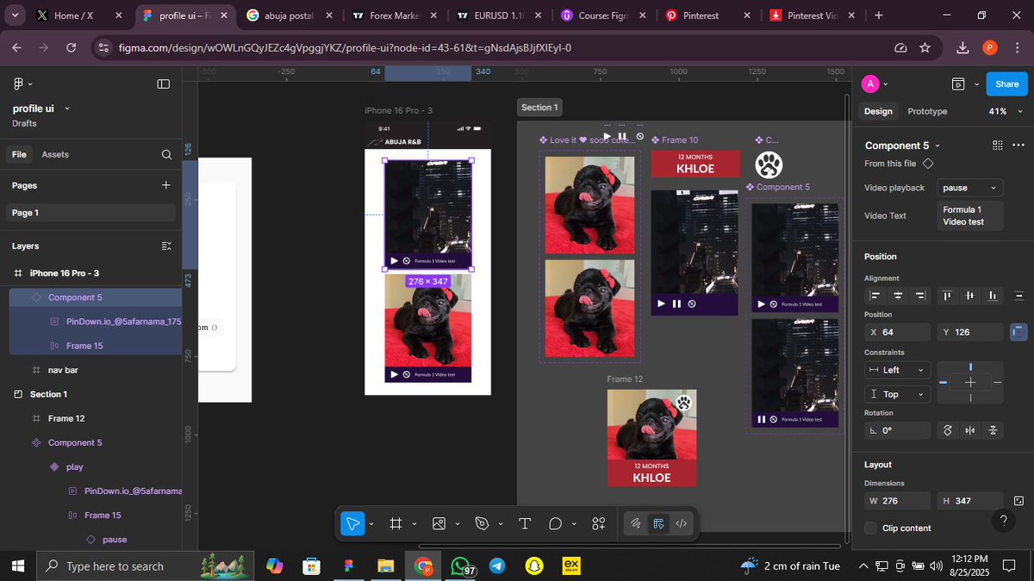Add a new page
Viewport: 1034px width, 581px height.
point(166,185)
